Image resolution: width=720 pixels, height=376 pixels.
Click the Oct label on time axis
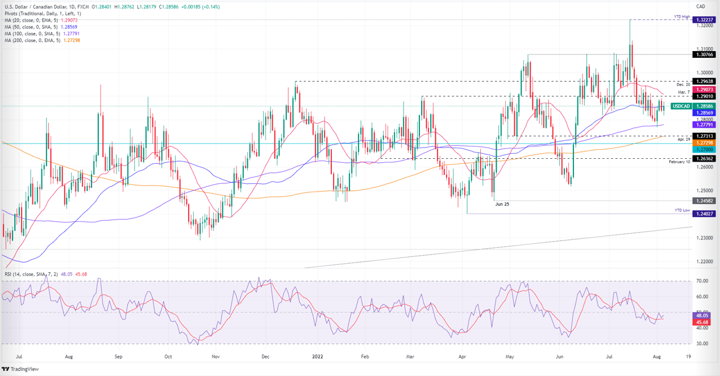168,358
